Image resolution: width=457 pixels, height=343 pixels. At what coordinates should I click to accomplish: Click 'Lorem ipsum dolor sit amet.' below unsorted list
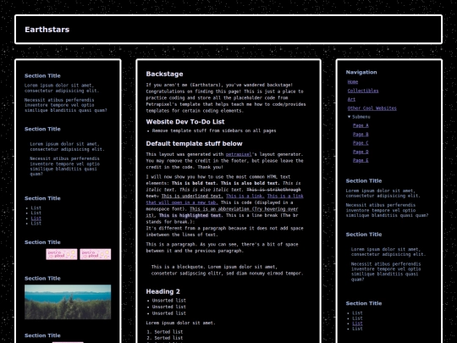(x=180, y=323)
